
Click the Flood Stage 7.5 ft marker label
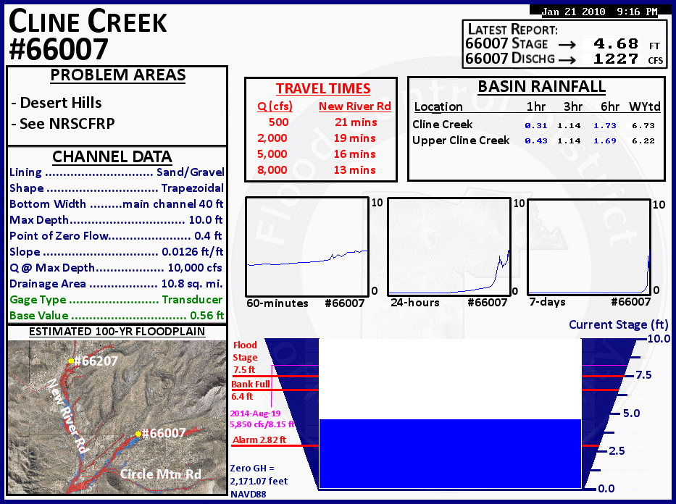pyautogui.click(x=245, y=358)
